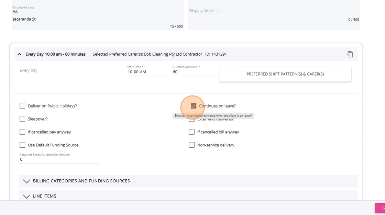The width and height of the screenshot is (385, 215).
Task: Click Required Break Duration input
Action: [x=59, y=159]
